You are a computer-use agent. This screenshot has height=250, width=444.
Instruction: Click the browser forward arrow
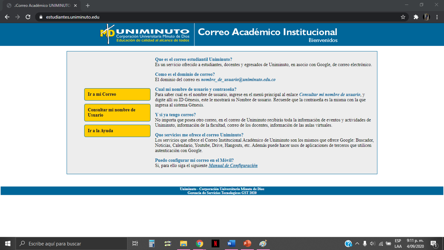pos(17,17)
